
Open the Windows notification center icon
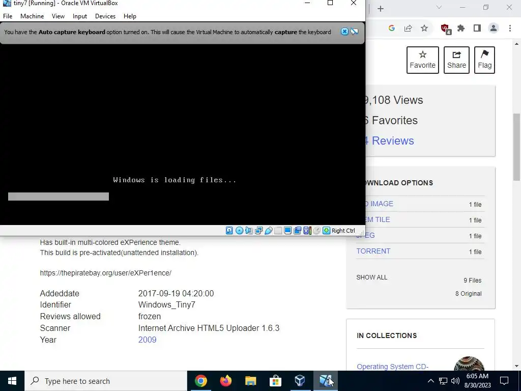coord(504,381)
